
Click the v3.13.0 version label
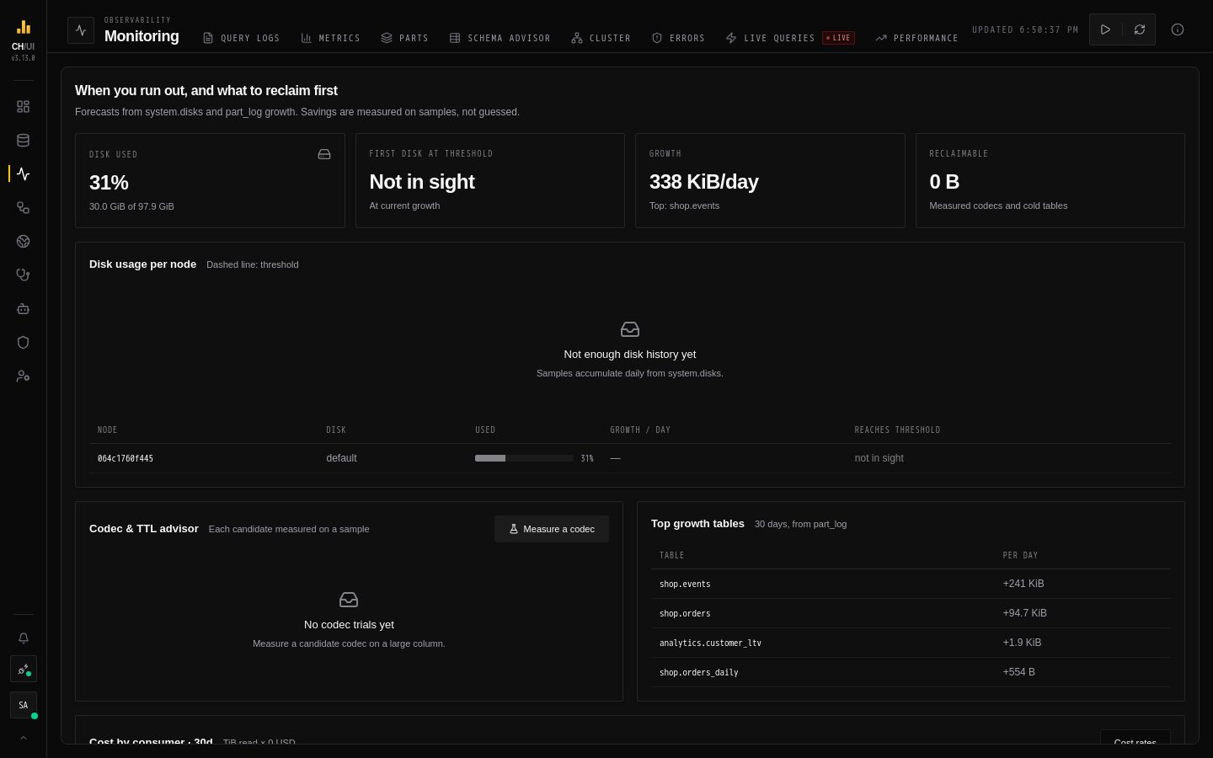click(x=24, y=58)
